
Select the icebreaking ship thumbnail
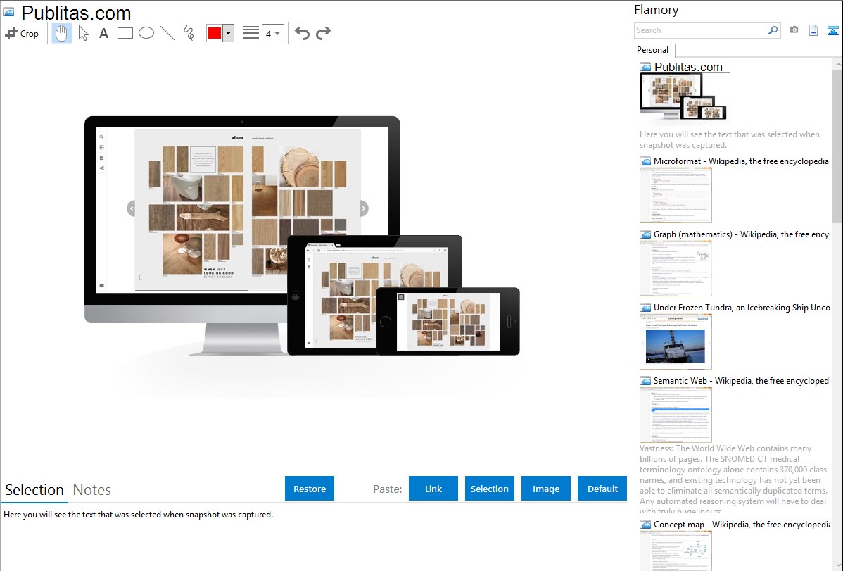[x=676, y=341]
